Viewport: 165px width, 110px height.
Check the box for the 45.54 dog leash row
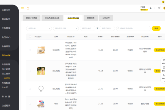point(30,71)
